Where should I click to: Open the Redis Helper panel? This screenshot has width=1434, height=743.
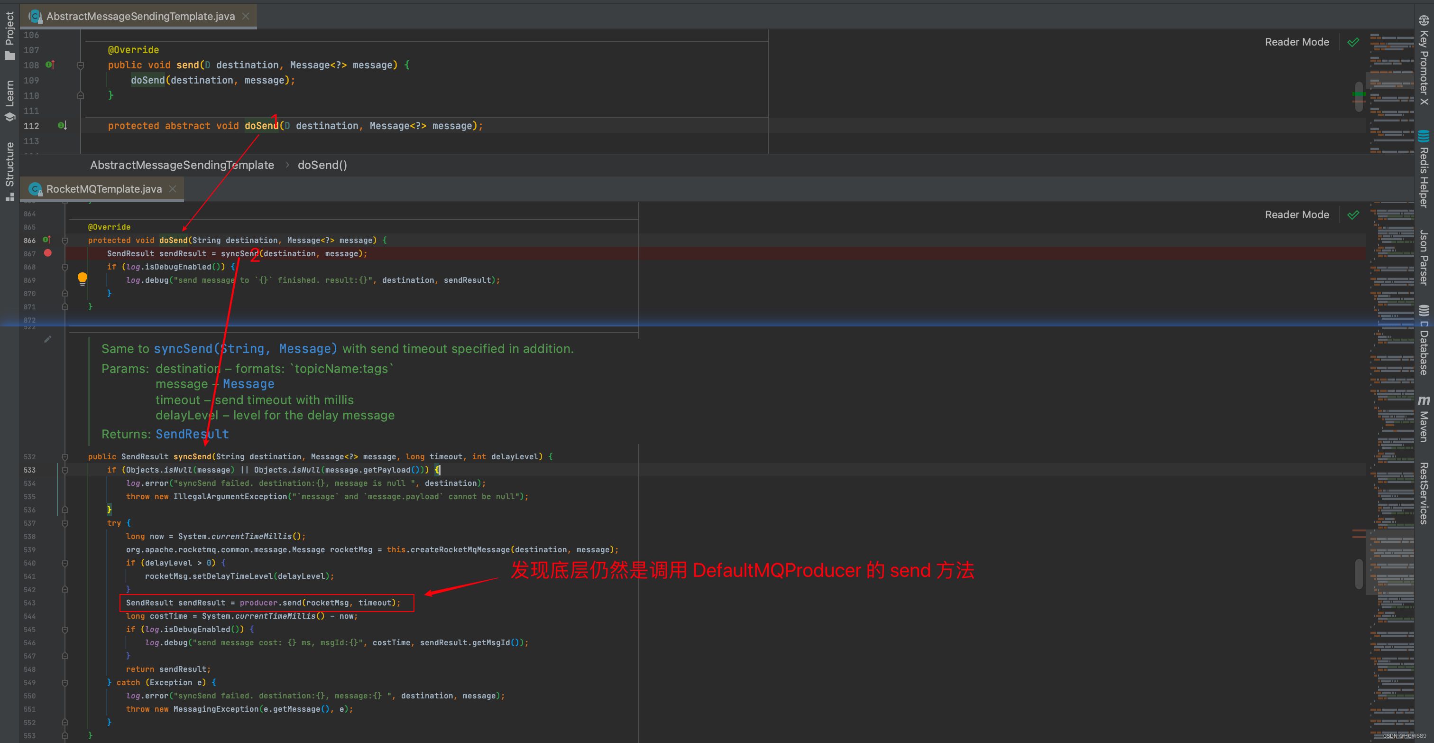(1424, 168)
